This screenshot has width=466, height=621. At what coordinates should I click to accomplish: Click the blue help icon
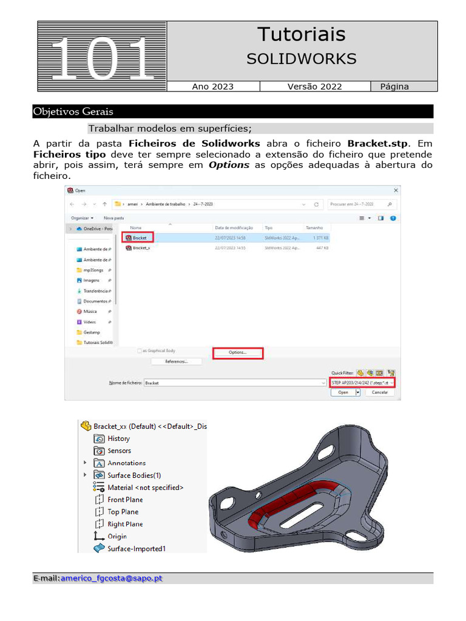pos(393,218)
